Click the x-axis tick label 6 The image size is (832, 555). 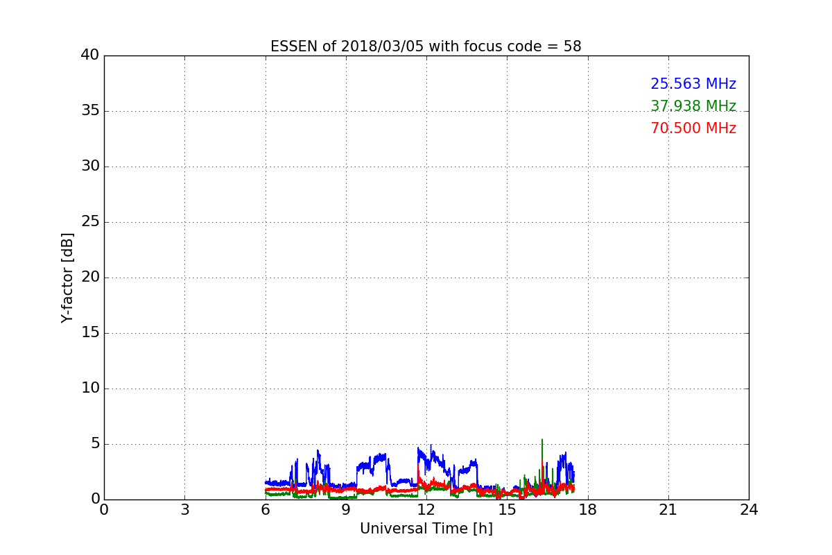[x=265, y=510]
